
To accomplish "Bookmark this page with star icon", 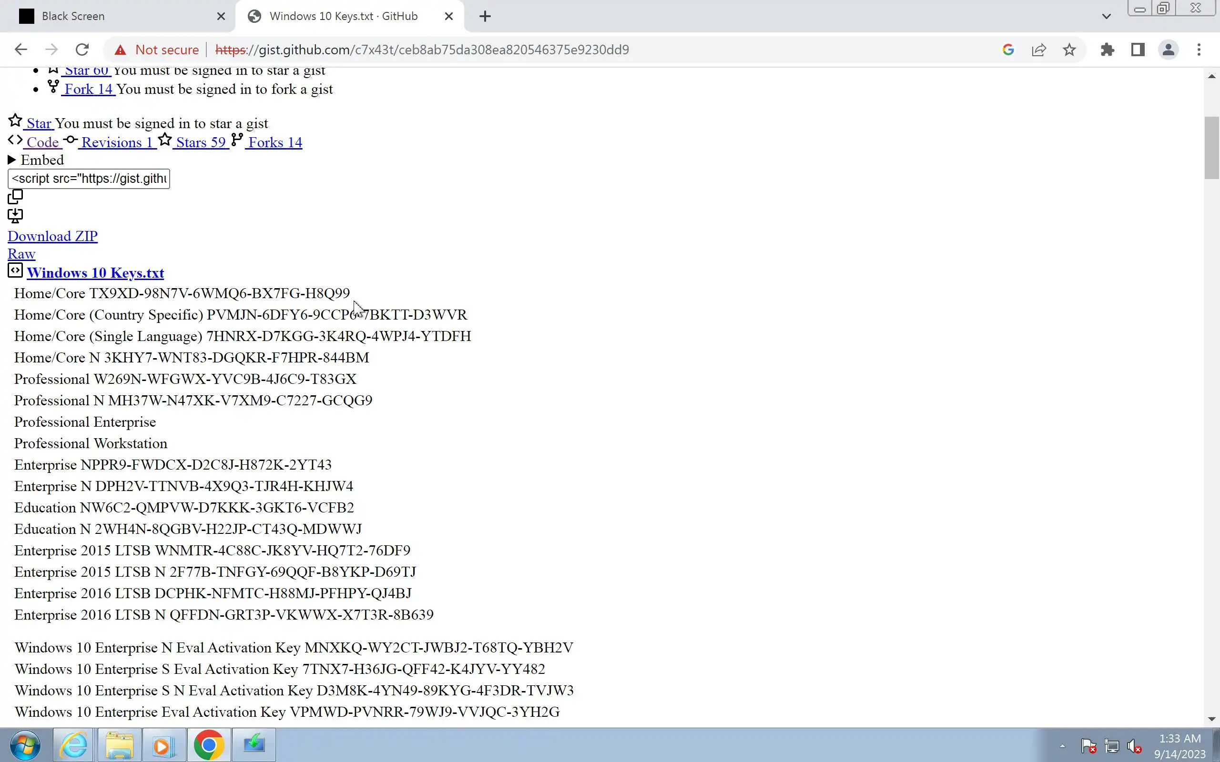I will tap(1069, 50).
